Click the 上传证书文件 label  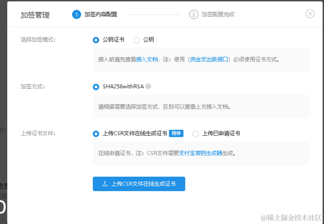click(x=38, y=133)
